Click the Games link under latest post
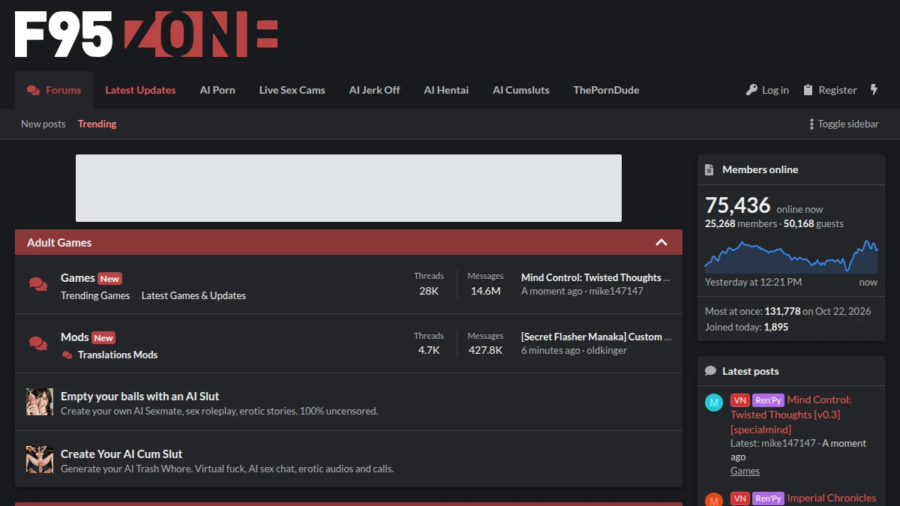 coord(745,471)
